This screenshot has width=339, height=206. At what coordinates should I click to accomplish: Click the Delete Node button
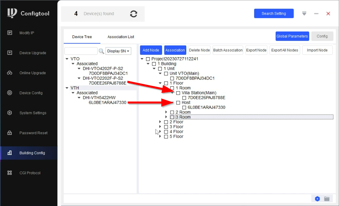tap(199, 50)
